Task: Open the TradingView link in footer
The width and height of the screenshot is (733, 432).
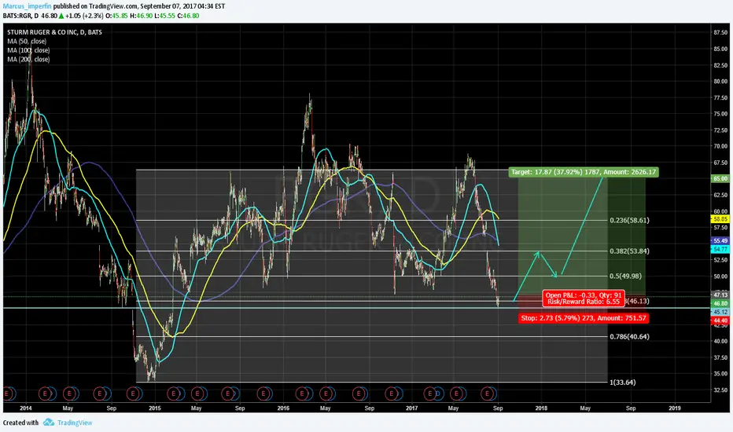Action: 75,423
